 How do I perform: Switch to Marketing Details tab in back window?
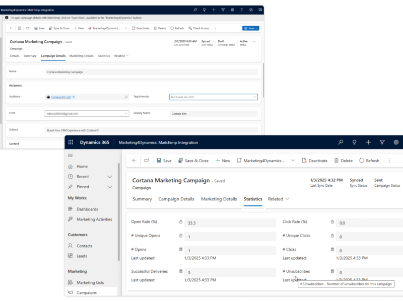coord(82,56)
